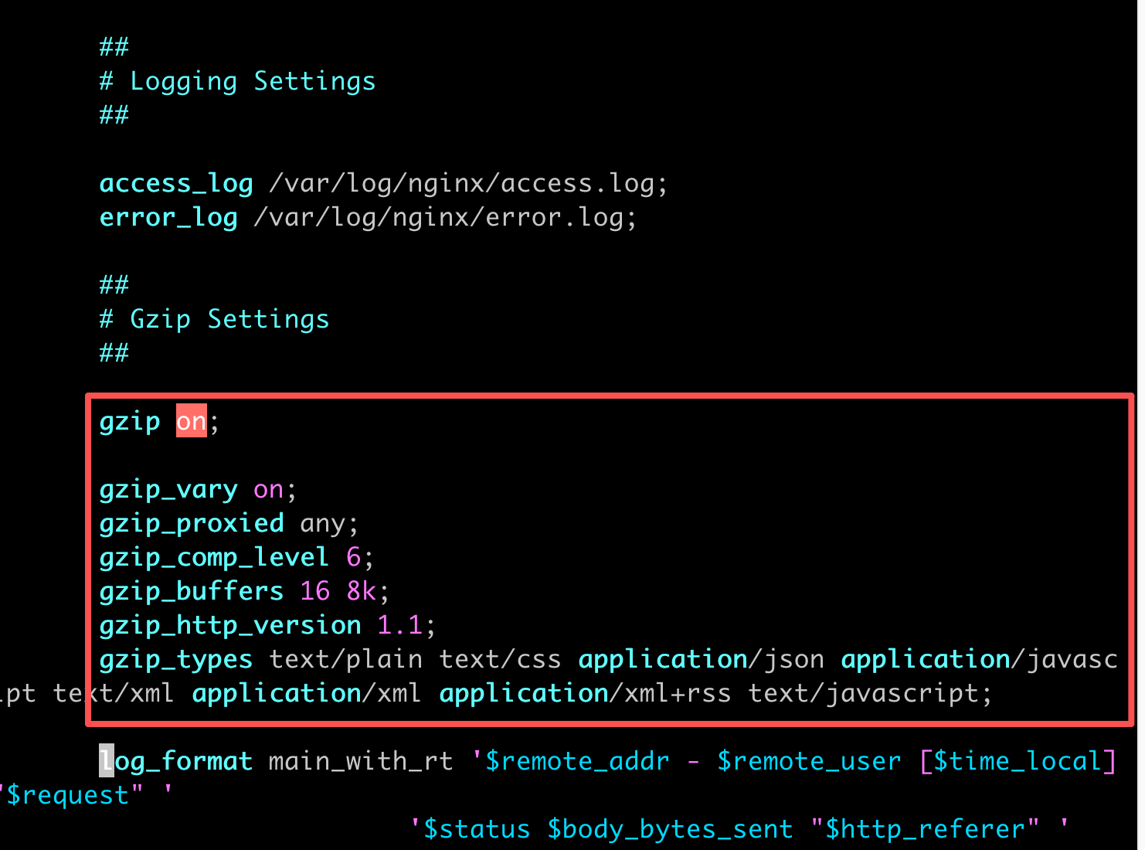Image resolution: width=1145 pixels, height=850 pixels.
Task: Click the '# Gzip Settings' comment line
Action: click(214, 320)
